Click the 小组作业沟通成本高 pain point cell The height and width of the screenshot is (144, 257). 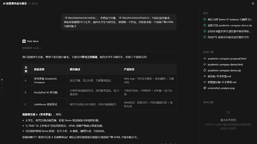pyautogui.click(x=94, y=93)
